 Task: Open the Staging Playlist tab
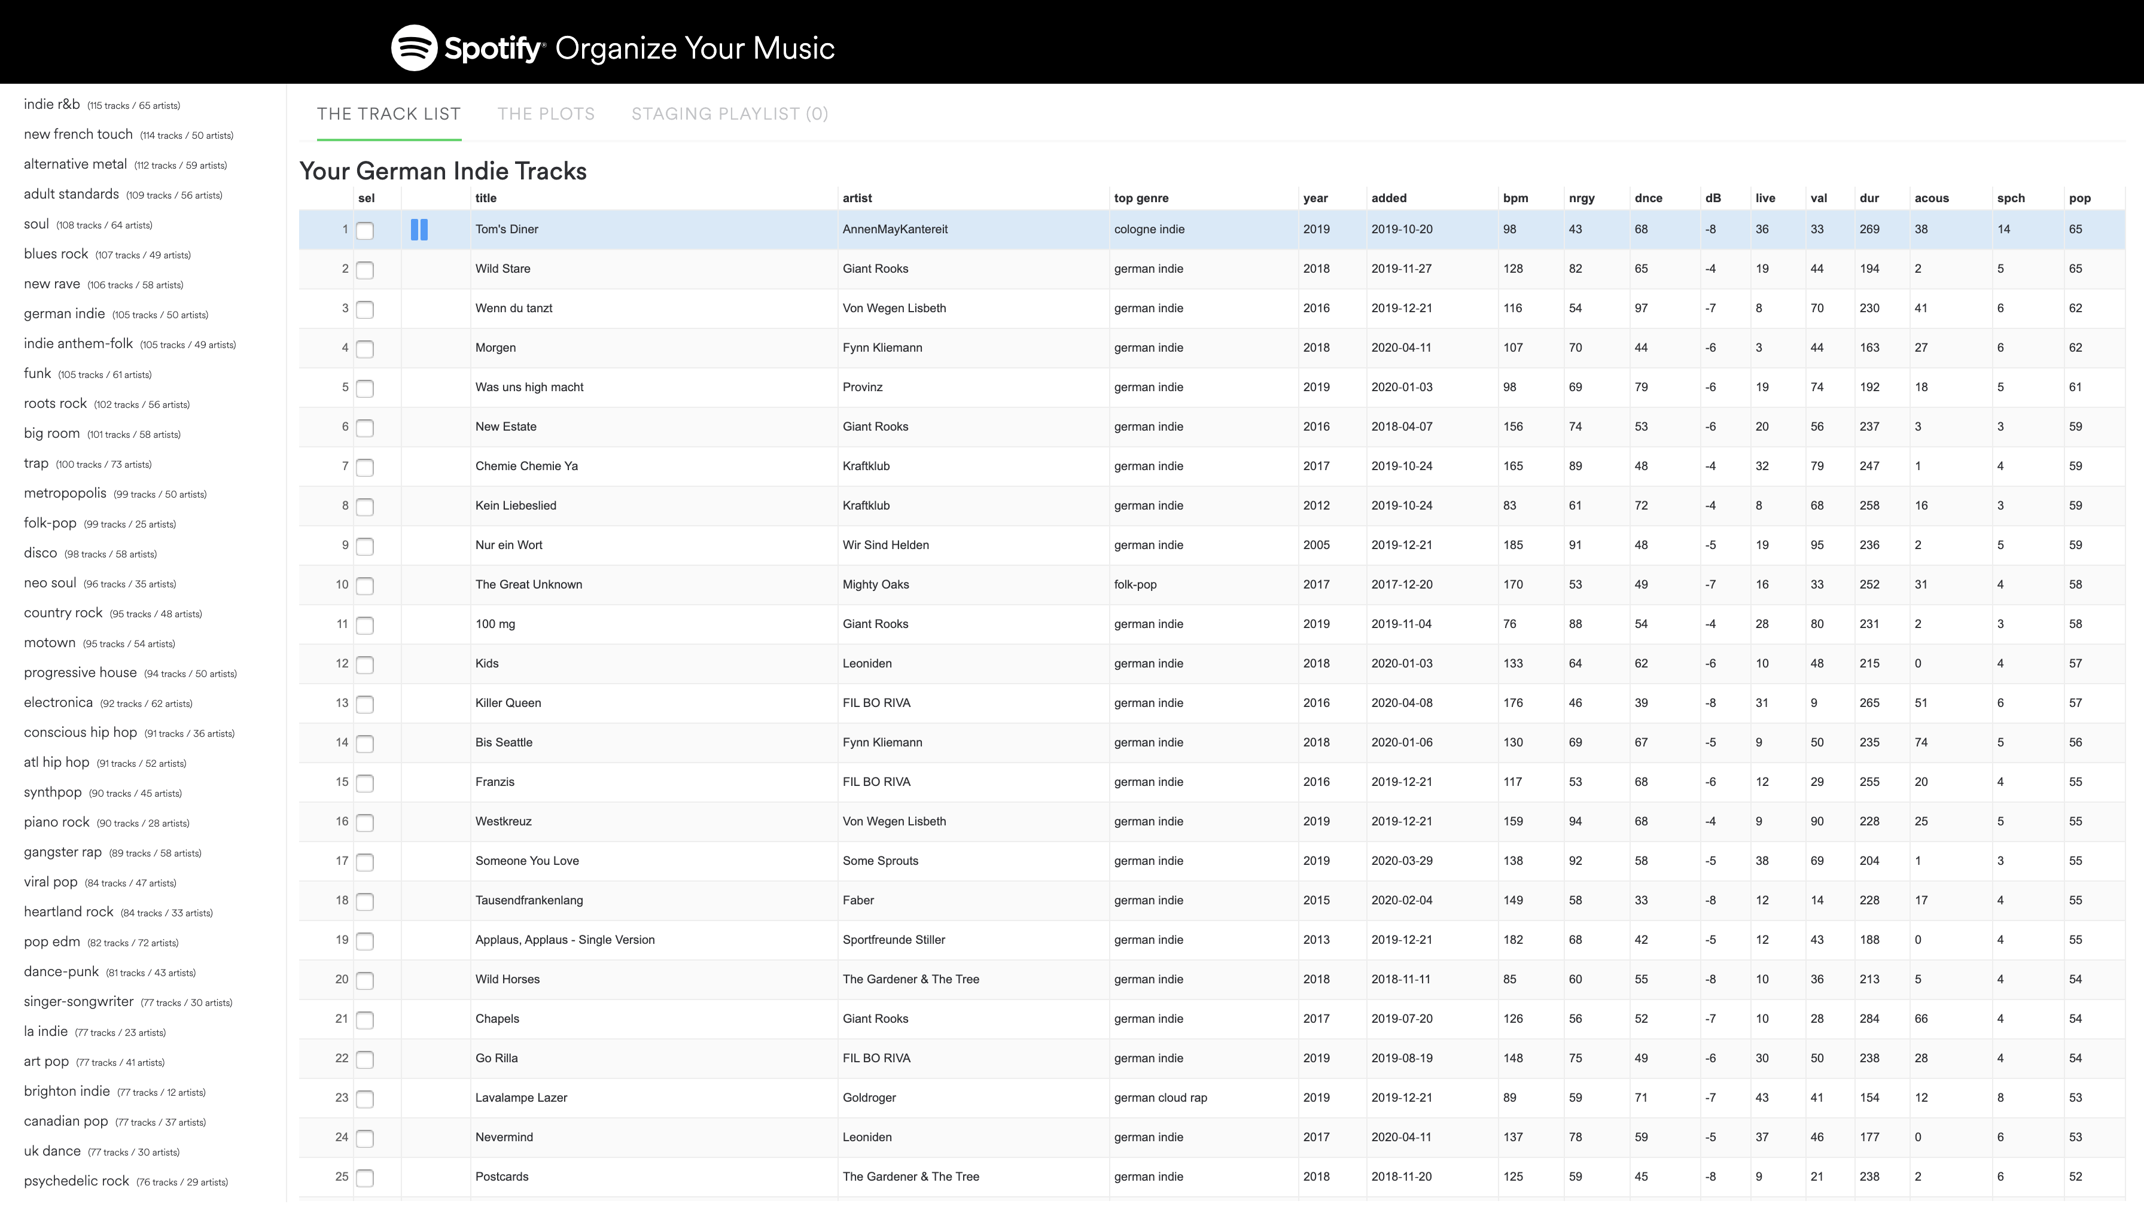[x=729, y=114]
